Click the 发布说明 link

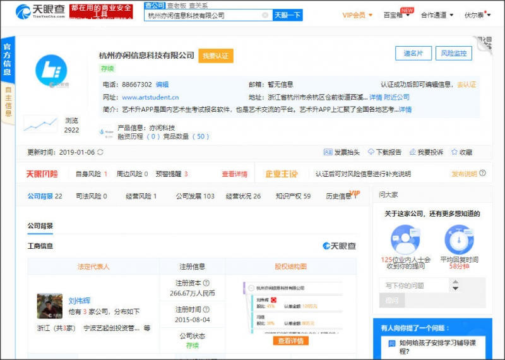tap(464, 174)
